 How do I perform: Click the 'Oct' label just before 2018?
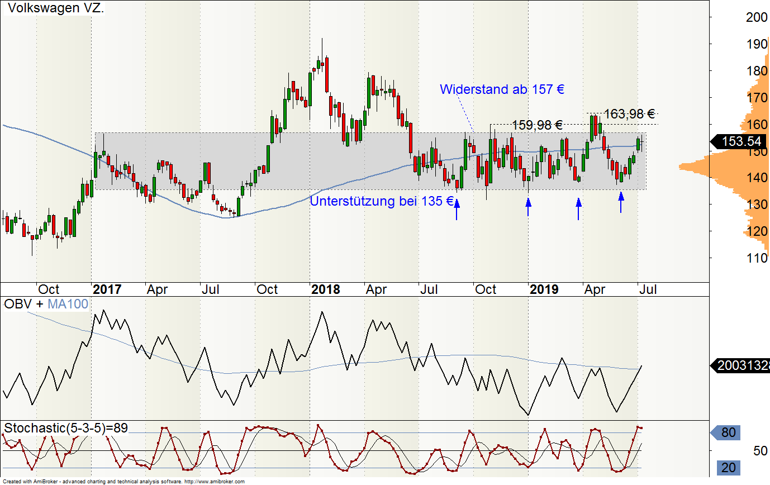tap(267, 289)
